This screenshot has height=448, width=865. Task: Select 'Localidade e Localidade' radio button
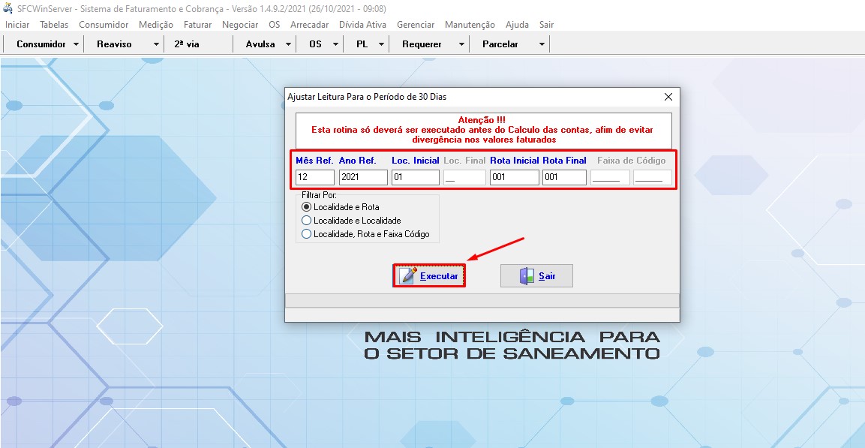306,221
